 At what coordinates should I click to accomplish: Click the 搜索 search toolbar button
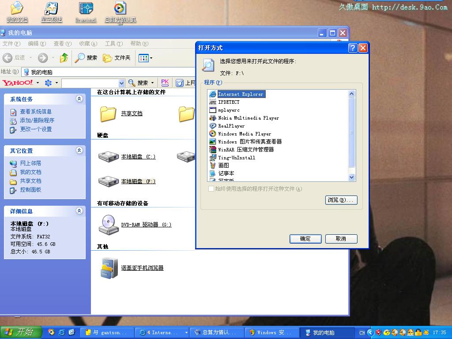coord(86,58)
